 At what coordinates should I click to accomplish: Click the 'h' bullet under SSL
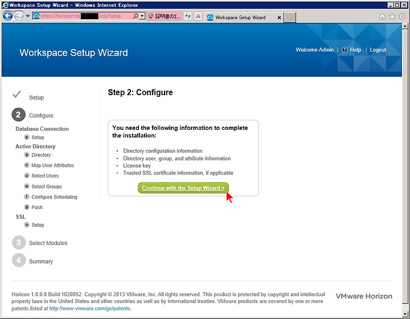pyautogui.click(x=27, y=224)
